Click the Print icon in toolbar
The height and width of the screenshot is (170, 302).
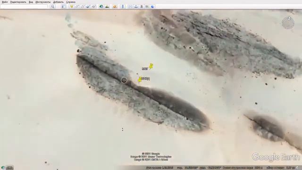pyautogui.click(x=136, y=6)
